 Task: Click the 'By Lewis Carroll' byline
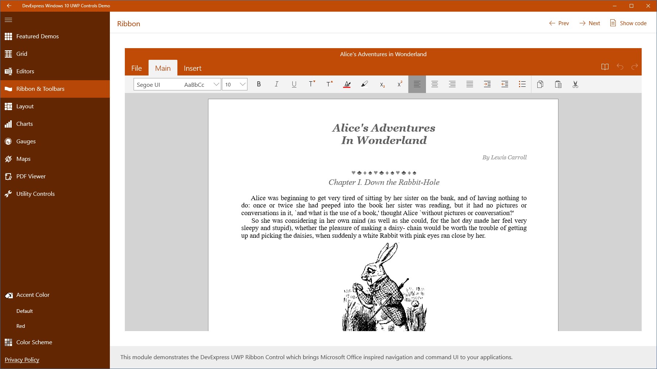tap(504, 158)
